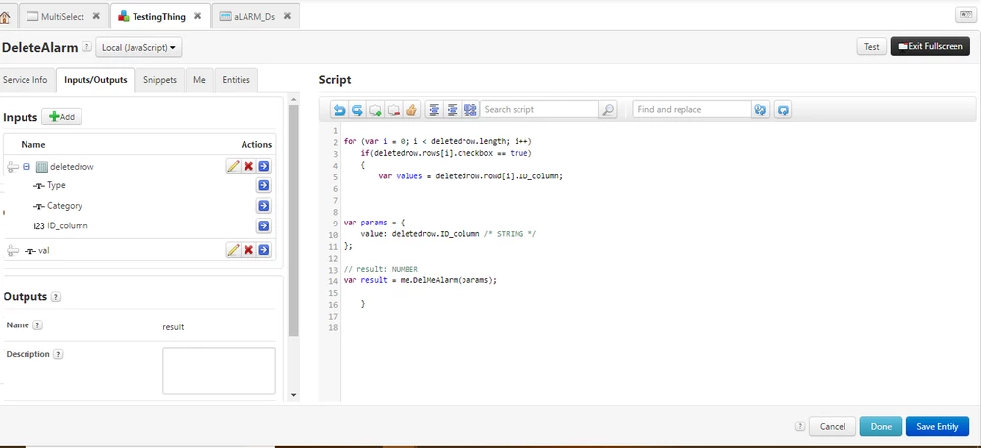Image resolution: width=981 pixels, height=448 pixels.
Task: Collapse the deletedrow tree node
Action: click(x=27, y=167)
